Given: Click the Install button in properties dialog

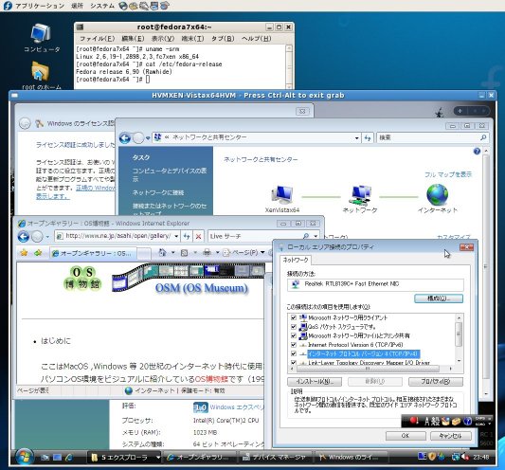Looking at the screenshot, I should [x=315, y=382].
